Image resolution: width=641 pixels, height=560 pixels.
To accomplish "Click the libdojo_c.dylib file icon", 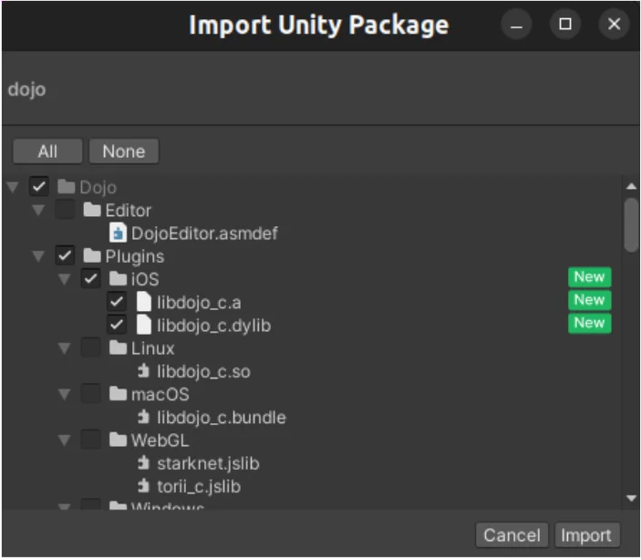I will tap(143, 325).
